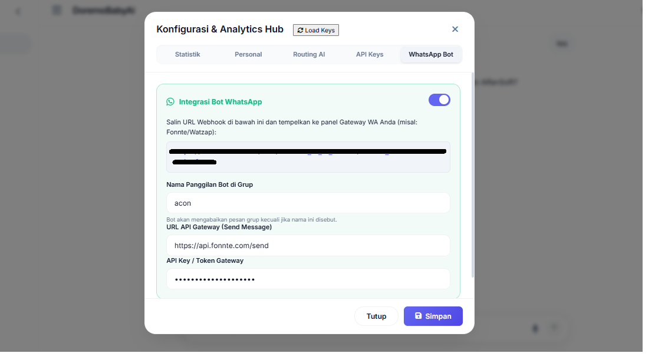This screenshot has width=665, height=363.
Task: Select the Routing AI tab
Action: pos(309,54)
